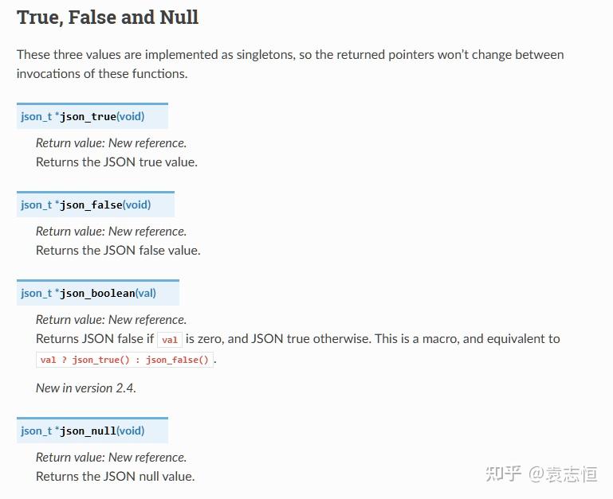Click the json_null function name
The height and width of the screenshot is (499, 613).
(88, 431)
